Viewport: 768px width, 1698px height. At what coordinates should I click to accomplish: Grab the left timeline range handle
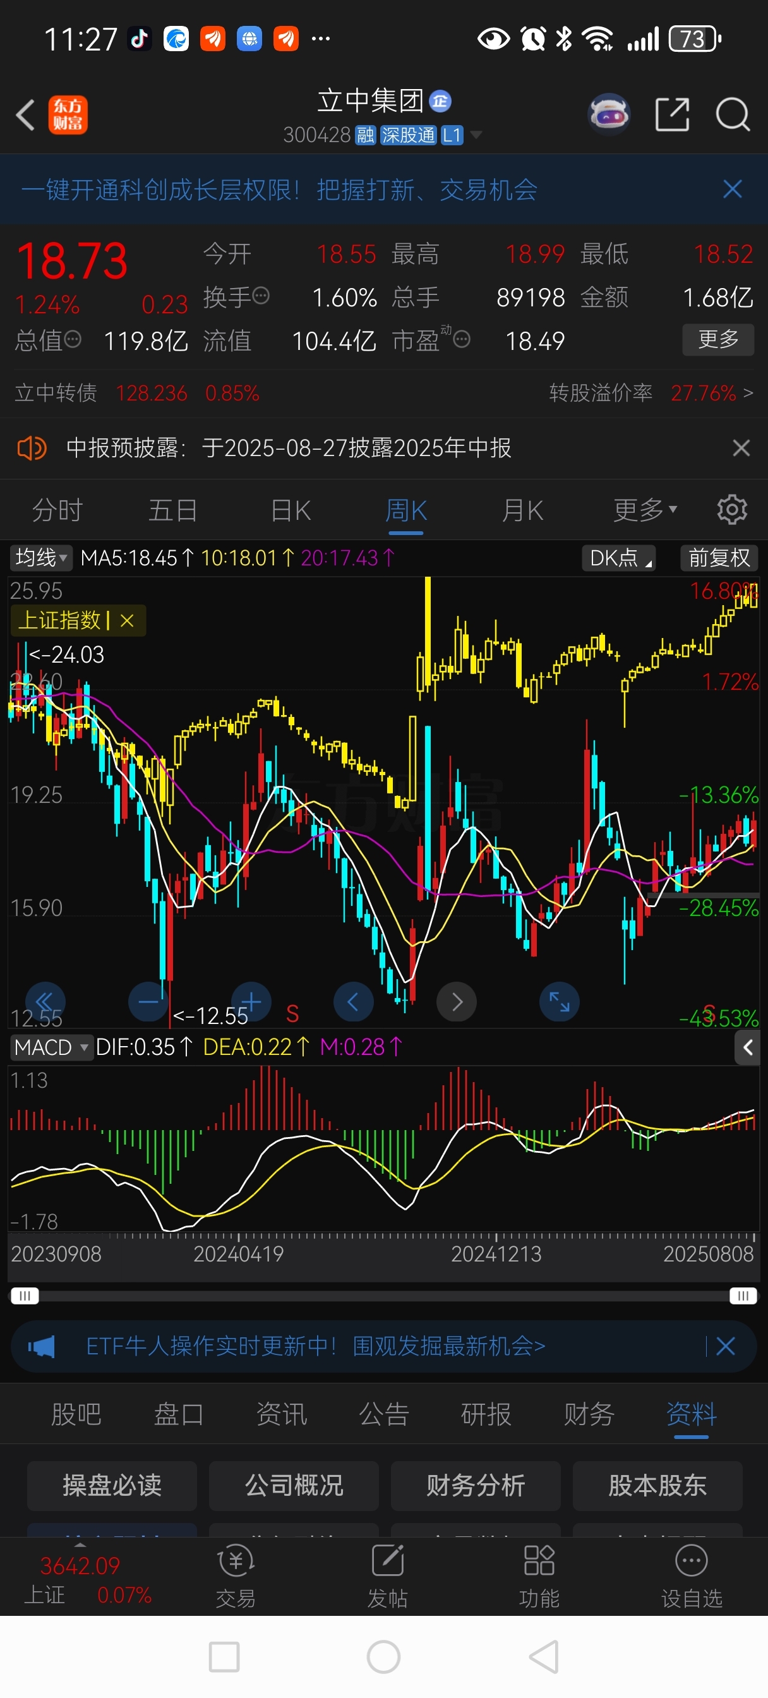[x=25, y=1296]
